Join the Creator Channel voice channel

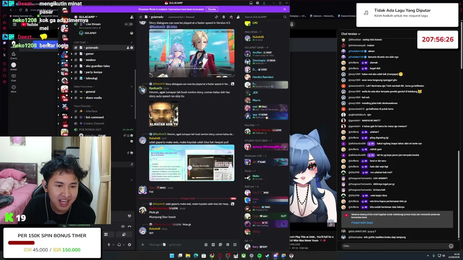point(104,123)
